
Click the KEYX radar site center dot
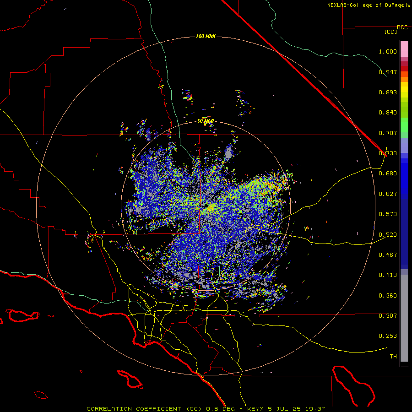click(x=206, y=205)
